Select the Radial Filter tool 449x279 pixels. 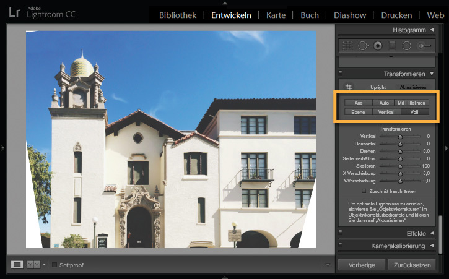pos(407,46)
